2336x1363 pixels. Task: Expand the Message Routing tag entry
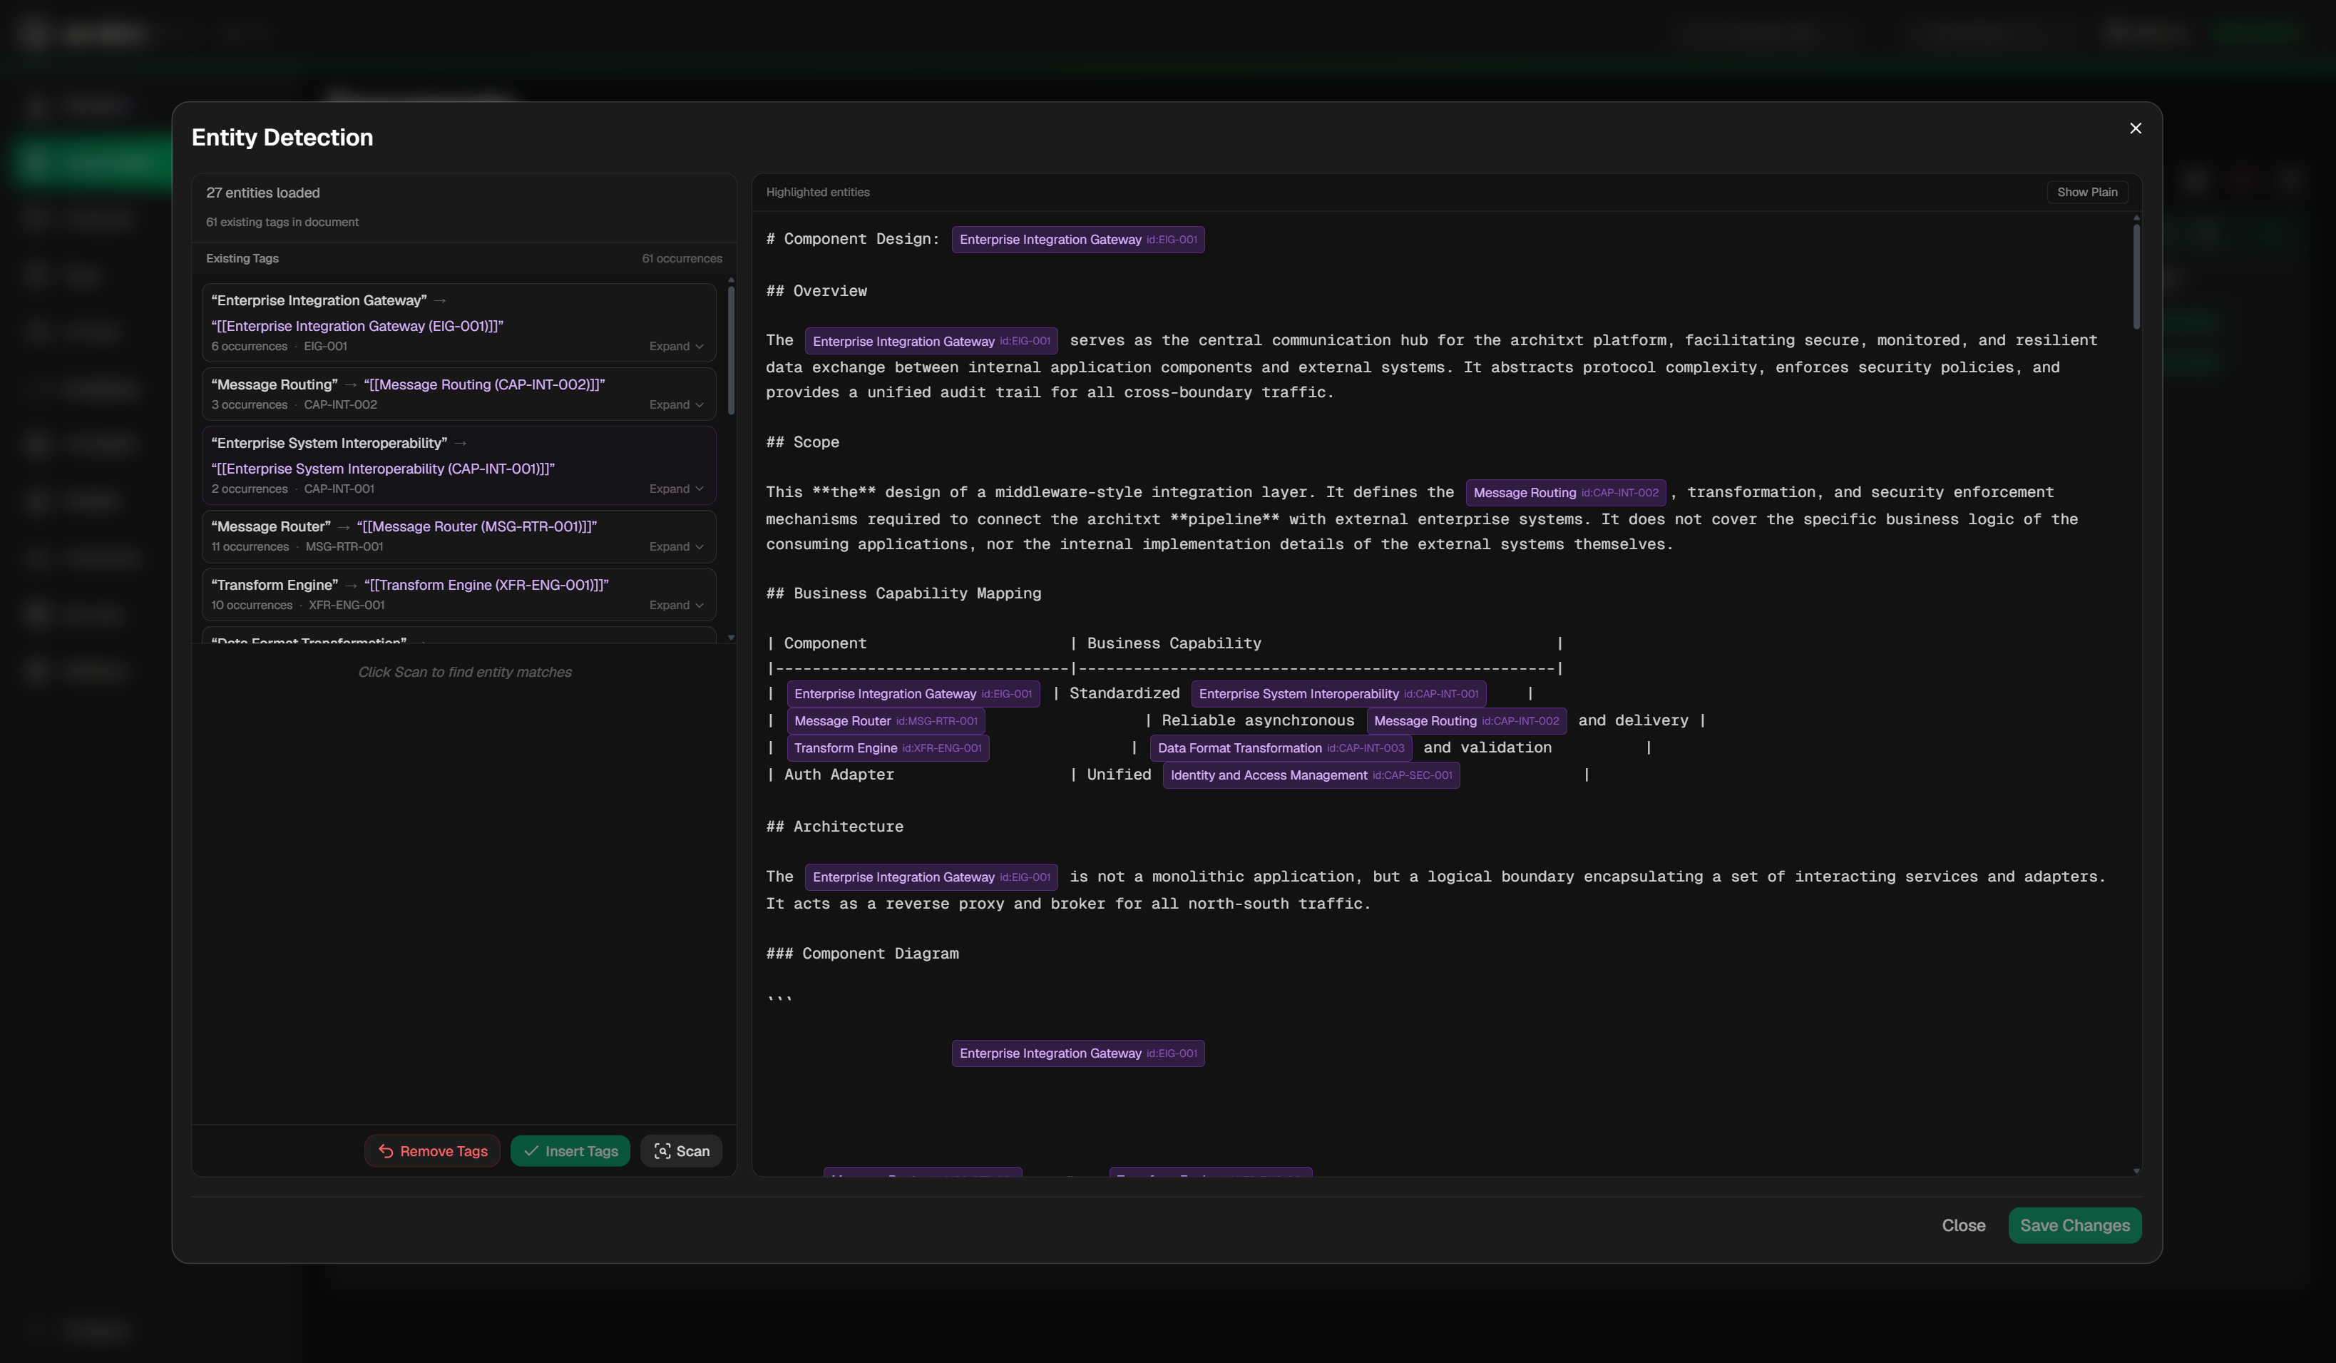pyautogui.click(x=676, y=404)
